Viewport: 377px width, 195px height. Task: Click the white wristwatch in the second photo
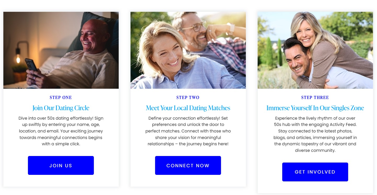[230, 29]
